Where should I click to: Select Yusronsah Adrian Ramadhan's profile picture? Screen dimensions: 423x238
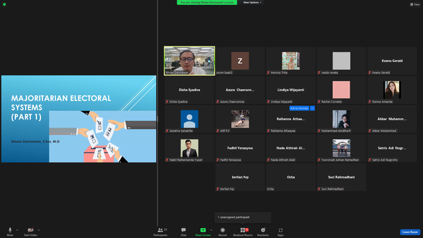click(341, 148)
